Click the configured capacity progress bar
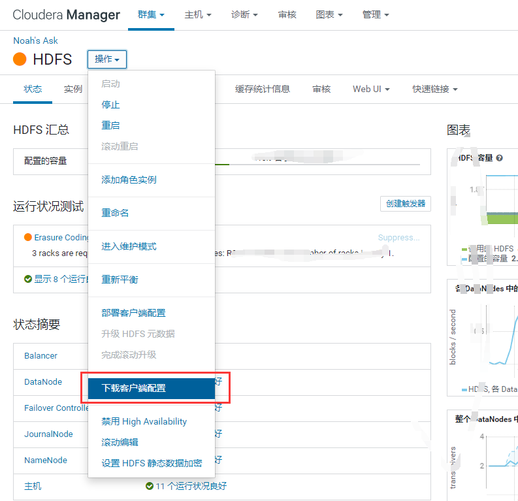This screenshot has height=501, width=518. [x=317, y=164]
